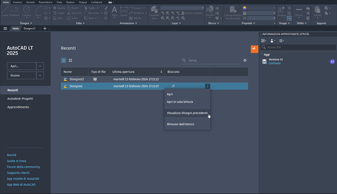Switch recent files to grid view

(70, 60)
